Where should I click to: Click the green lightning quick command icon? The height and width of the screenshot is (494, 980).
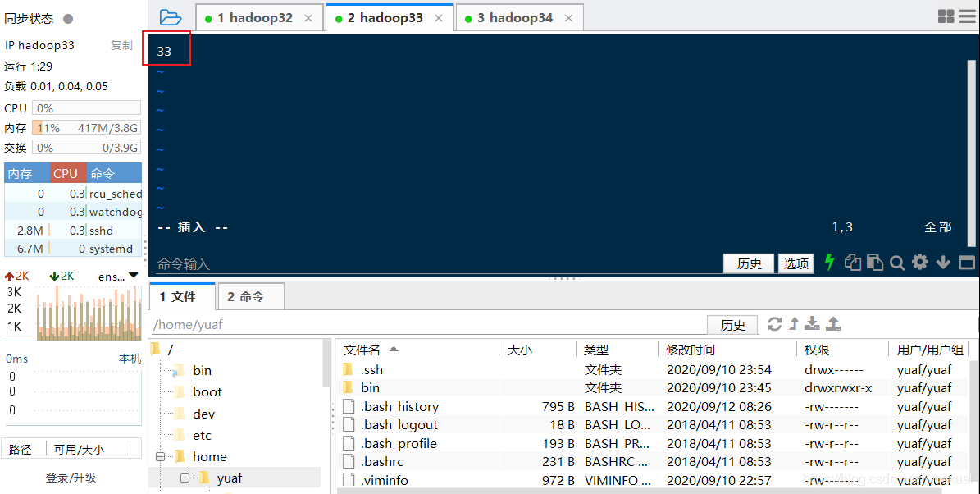(829, 262)
